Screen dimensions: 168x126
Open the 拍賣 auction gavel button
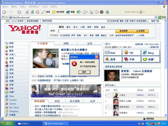pyautogui.click(x=113, y=59)
